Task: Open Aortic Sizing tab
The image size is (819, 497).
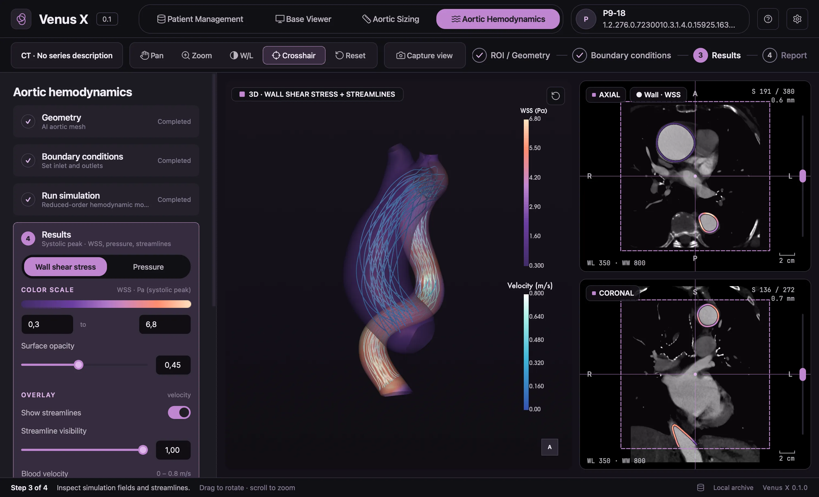Action: (391, 19)
